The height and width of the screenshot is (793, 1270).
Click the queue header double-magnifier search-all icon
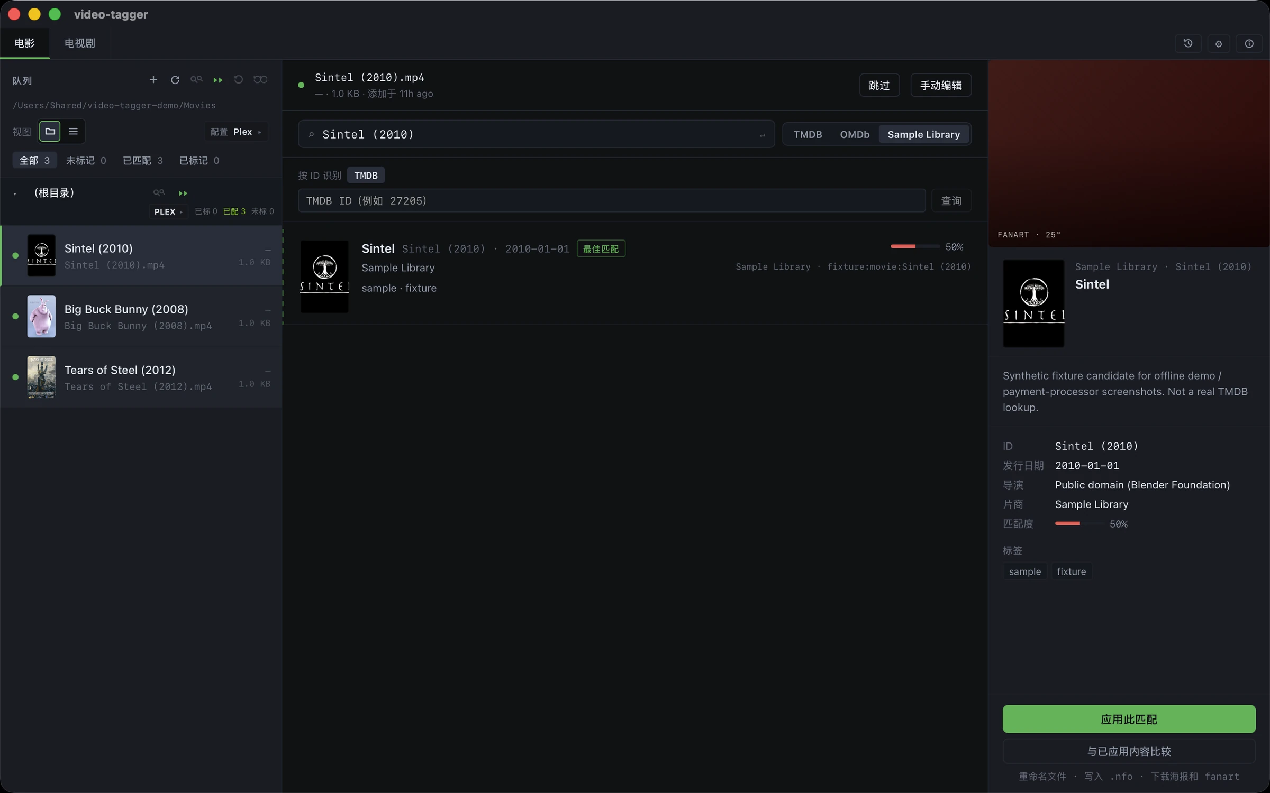pyautogui.click(x=196, y=79)
